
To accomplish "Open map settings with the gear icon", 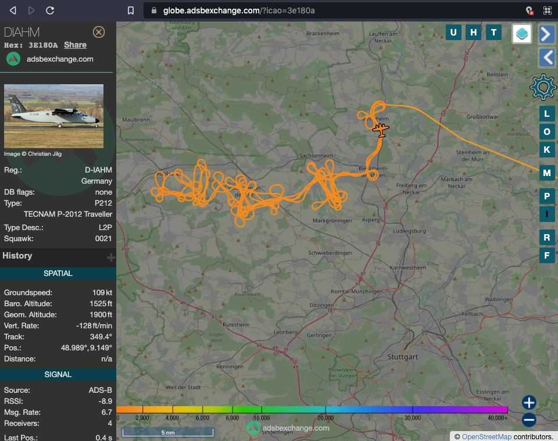I will coord(543,87).
